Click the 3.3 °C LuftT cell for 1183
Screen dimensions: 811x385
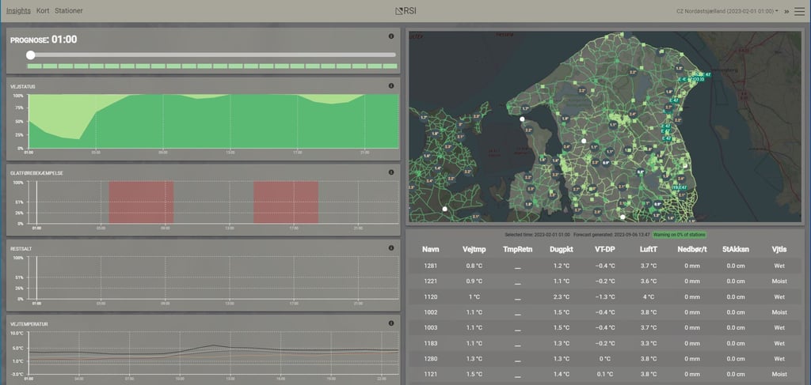[648, 343]
